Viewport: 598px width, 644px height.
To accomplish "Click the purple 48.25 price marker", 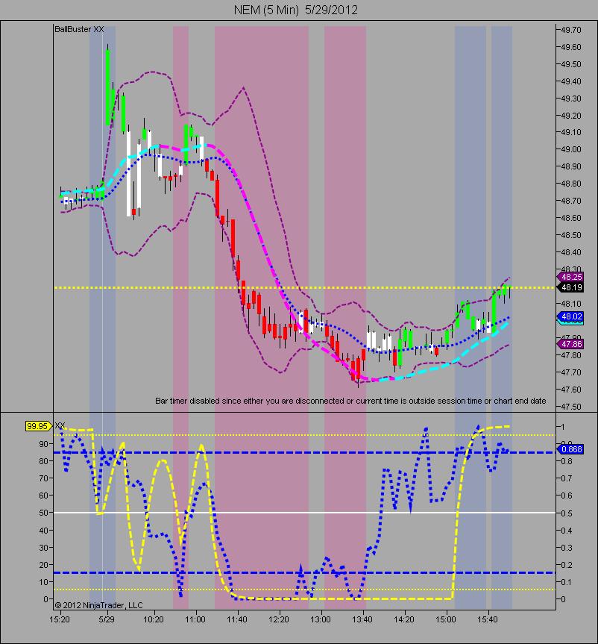I will pyautogui.click(x=571, y=278).
